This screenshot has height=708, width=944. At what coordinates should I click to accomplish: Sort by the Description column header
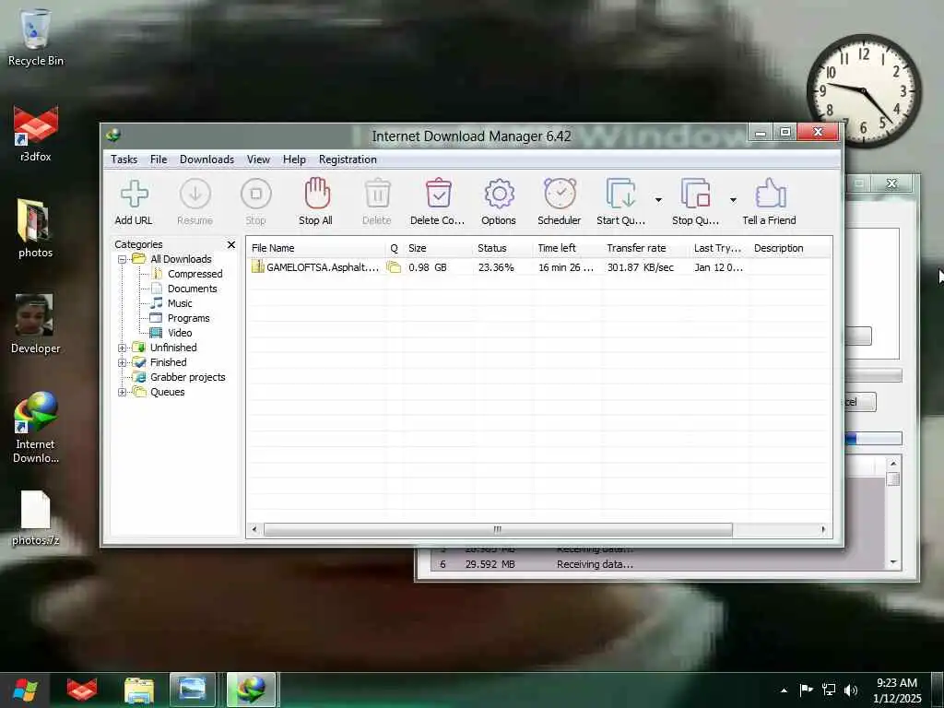click(790, 248)
